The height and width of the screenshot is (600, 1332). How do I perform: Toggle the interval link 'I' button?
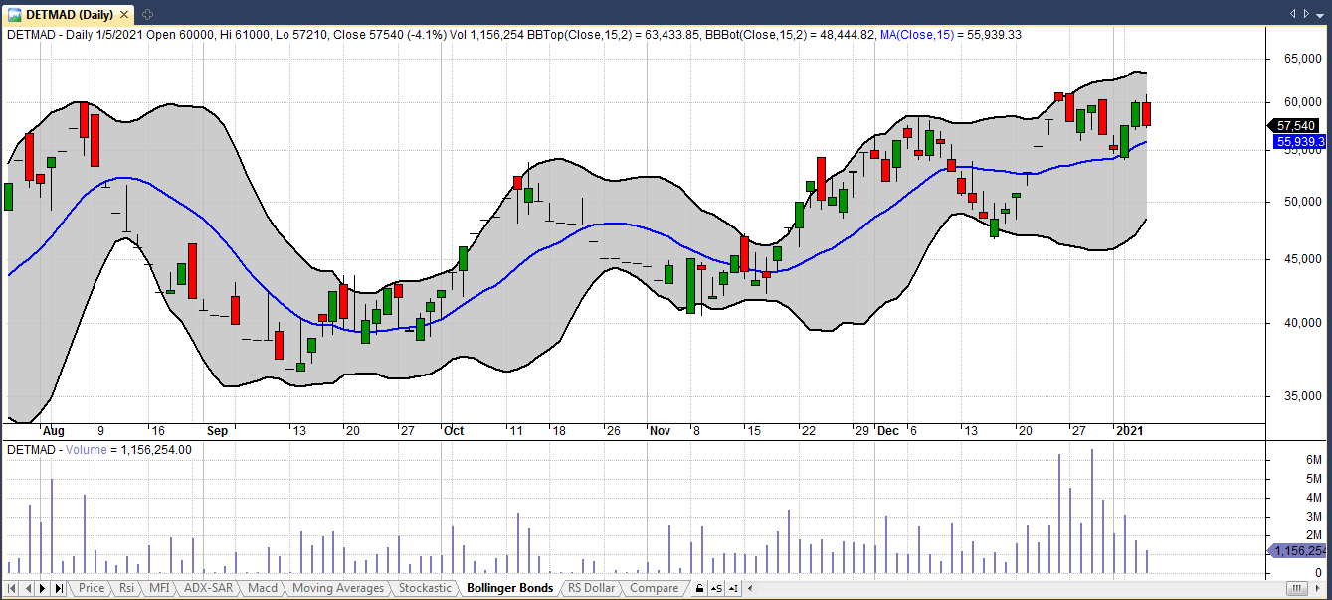tap(733, 588)
